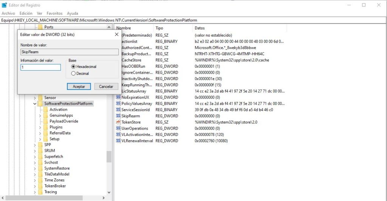Click the Setup folder icon
This screenshot has width=387, height=201.
tap(45, 139)
